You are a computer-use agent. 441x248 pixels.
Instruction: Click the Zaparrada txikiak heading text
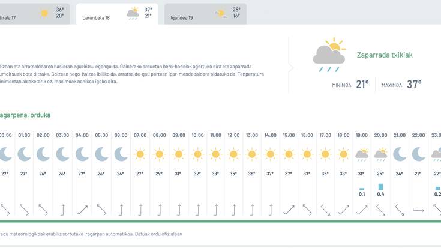(385, 55)
